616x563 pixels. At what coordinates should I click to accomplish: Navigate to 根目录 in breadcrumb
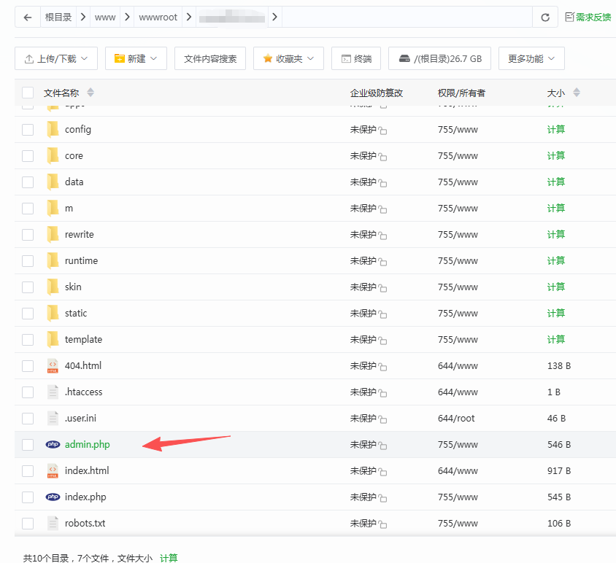tap(58, 17)
